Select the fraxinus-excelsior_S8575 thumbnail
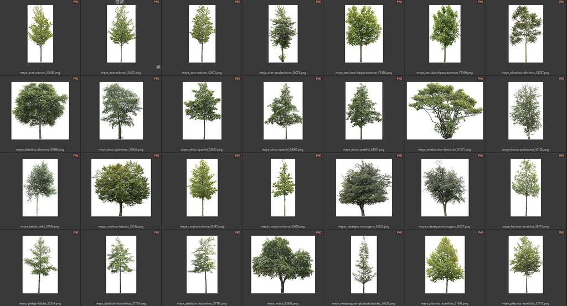Screen dimensions: 567x306 point(525,188)
